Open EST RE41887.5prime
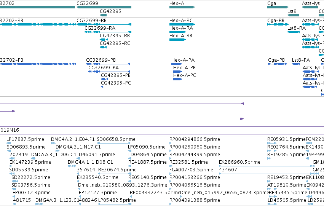The width and height of the screenshot is (324, 206). (147, 162)
